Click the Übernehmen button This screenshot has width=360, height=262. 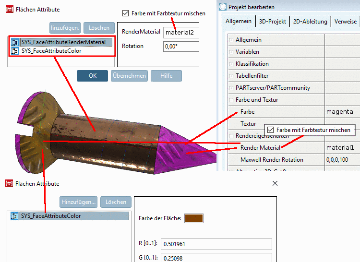click(x=129, y=76)
